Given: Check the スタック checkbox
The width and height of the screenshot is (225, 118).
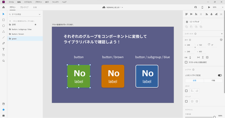Looking at the screenshot, I should [186, 91].
